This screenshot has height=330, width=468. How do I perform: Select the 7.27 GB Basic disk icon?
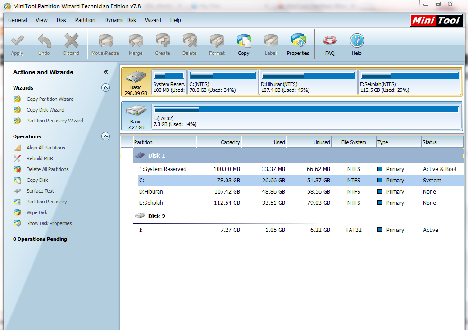(x=136, y=111)
